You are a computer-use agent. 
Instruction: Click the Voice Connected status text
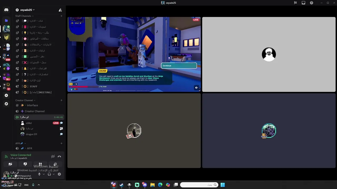(x=21, y=155)
